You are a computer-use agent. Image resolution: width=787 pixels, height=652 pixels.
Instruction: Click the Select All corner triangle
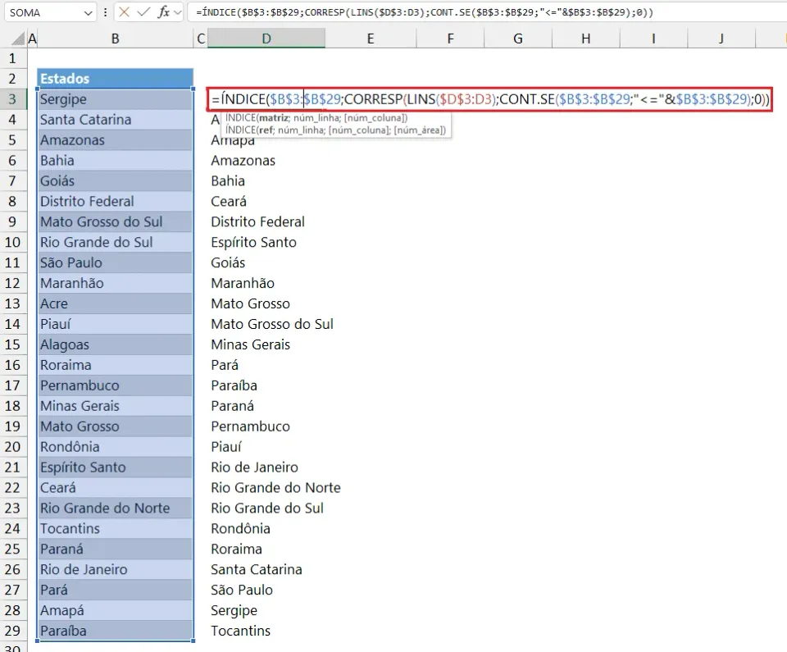(x=17, y=39)
